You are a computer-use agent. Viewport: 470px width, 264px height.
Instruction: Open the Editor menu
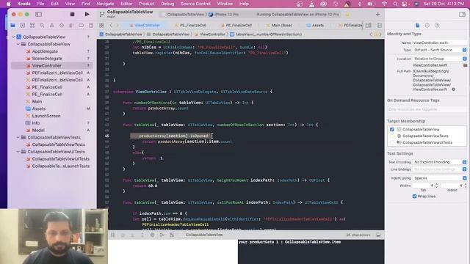pyautogui.click(x=126, y=4)
